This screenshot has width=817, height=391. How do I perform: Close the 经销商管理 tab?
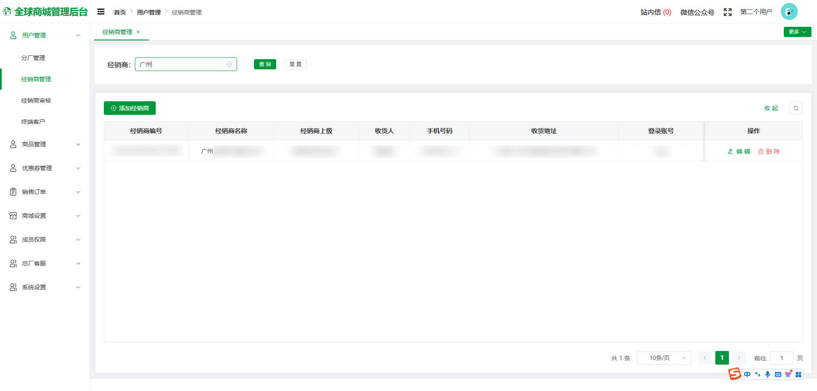pos(138,32)
